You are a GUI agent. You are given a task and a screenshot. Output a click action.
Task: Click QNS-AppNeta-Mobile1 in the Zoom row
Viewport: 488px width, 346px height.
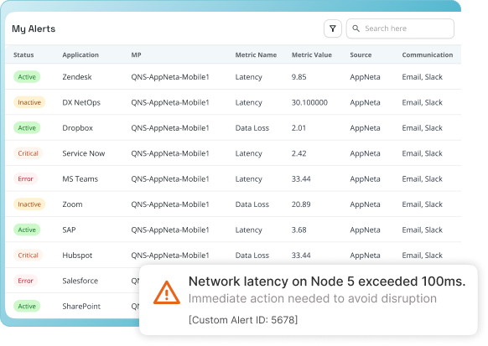(170, 204)
